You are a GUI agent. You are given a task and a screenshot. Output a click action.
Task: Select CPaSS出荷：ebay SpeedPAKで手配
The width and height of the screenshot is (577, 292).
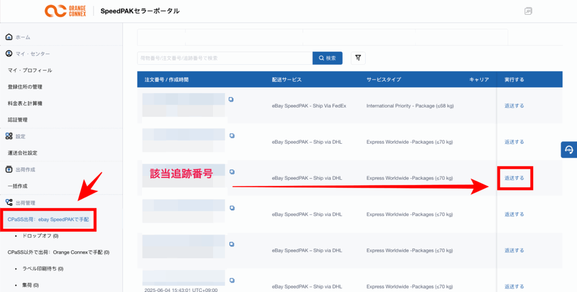click(x=48, y=219)
